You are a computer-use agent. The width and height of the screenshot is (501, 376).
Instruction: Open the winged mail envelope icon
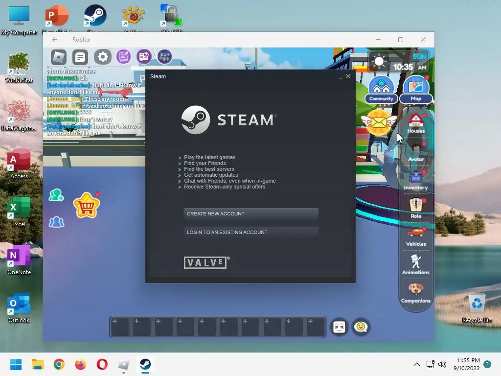point(379,122)
